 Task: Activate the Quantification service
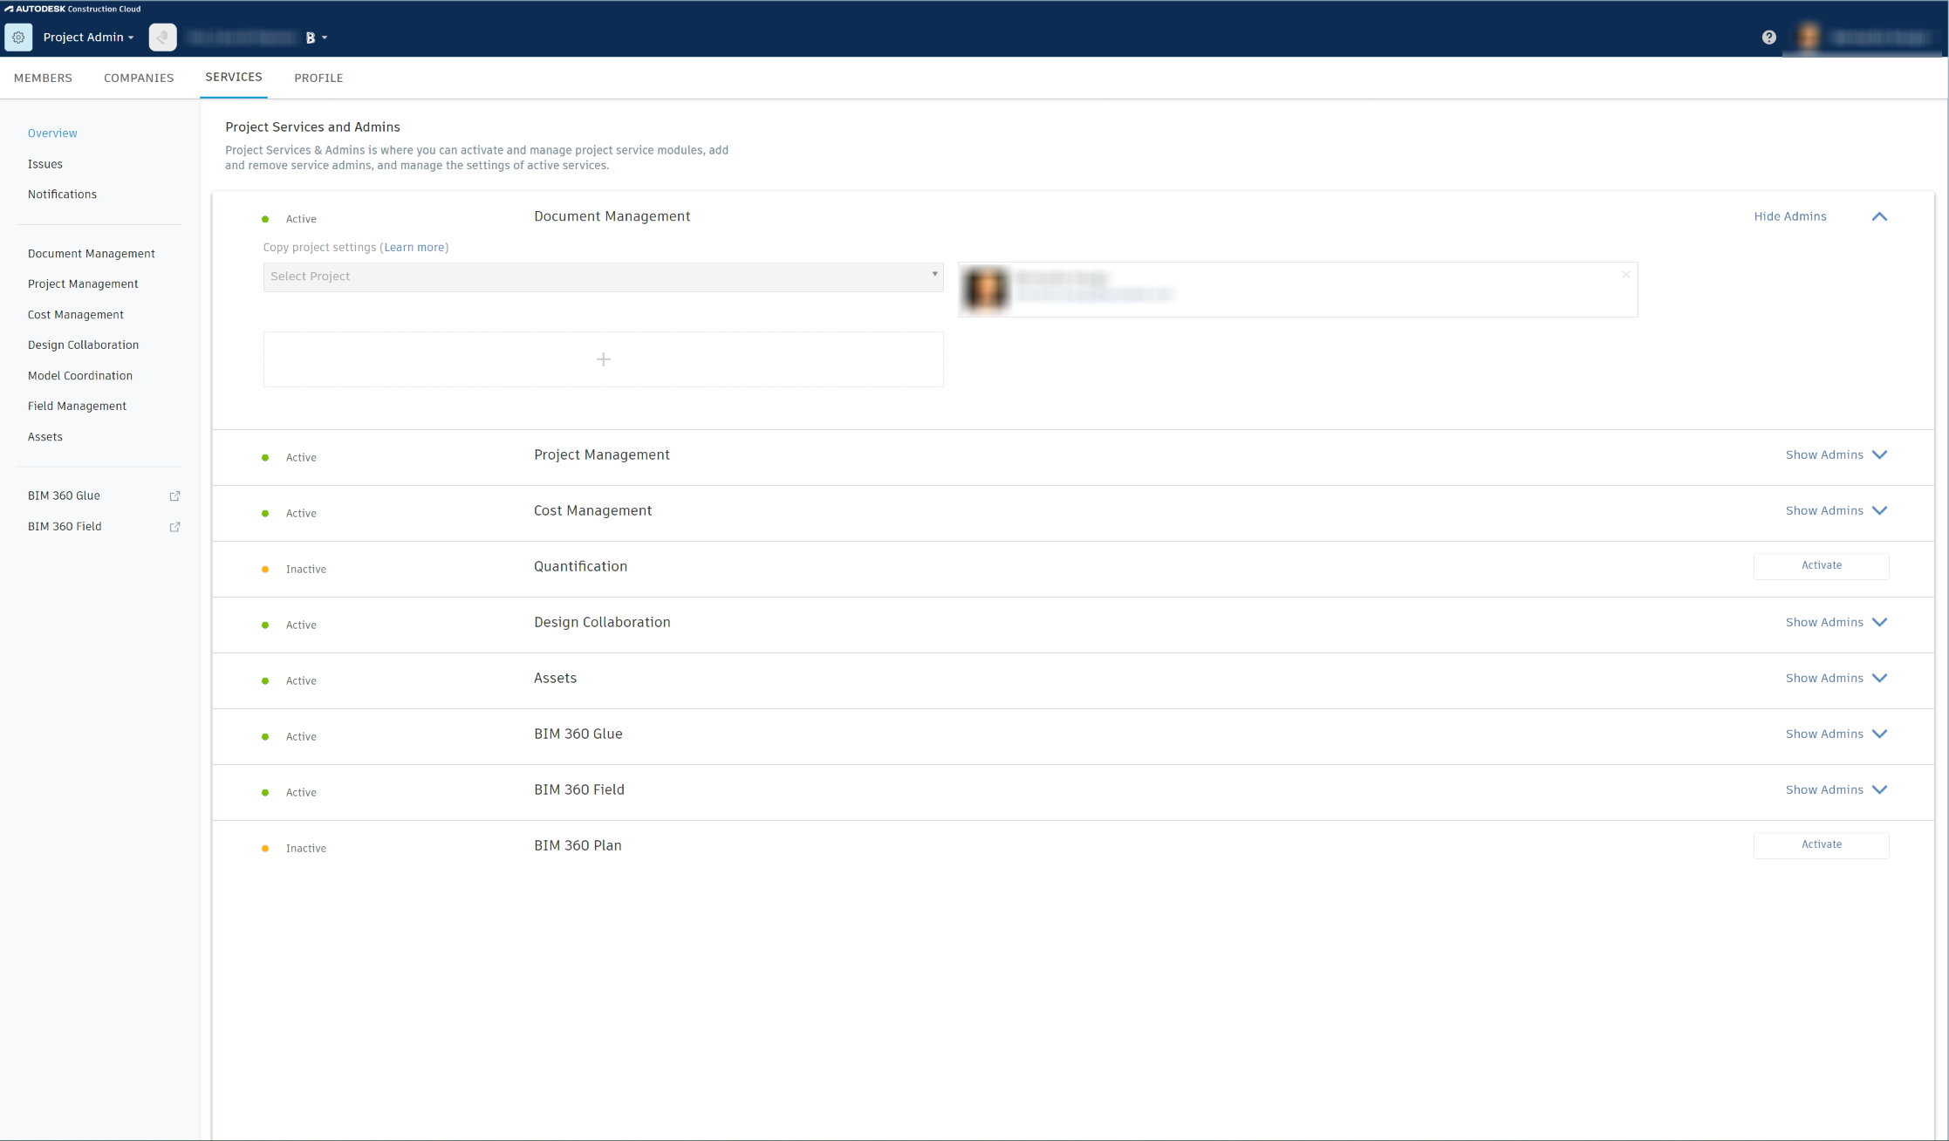point(1821,565)
